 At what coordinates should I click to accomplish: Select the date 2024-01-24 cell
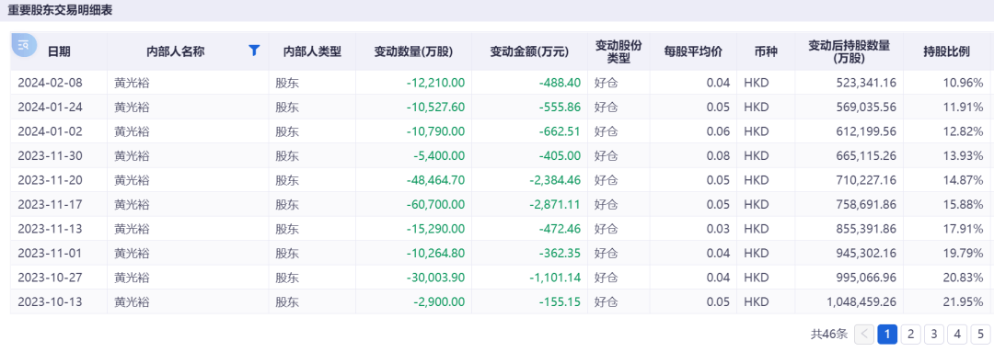(50, 107)
